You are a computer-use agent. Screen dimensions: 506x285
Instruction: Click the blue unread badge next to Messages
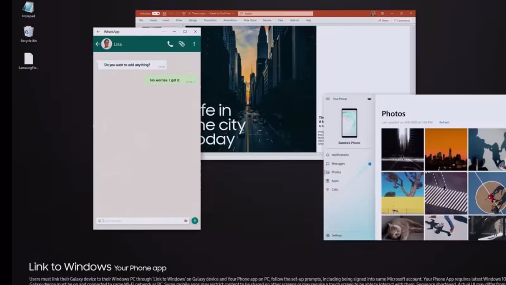pyautogui.click(x=370, y=164)
